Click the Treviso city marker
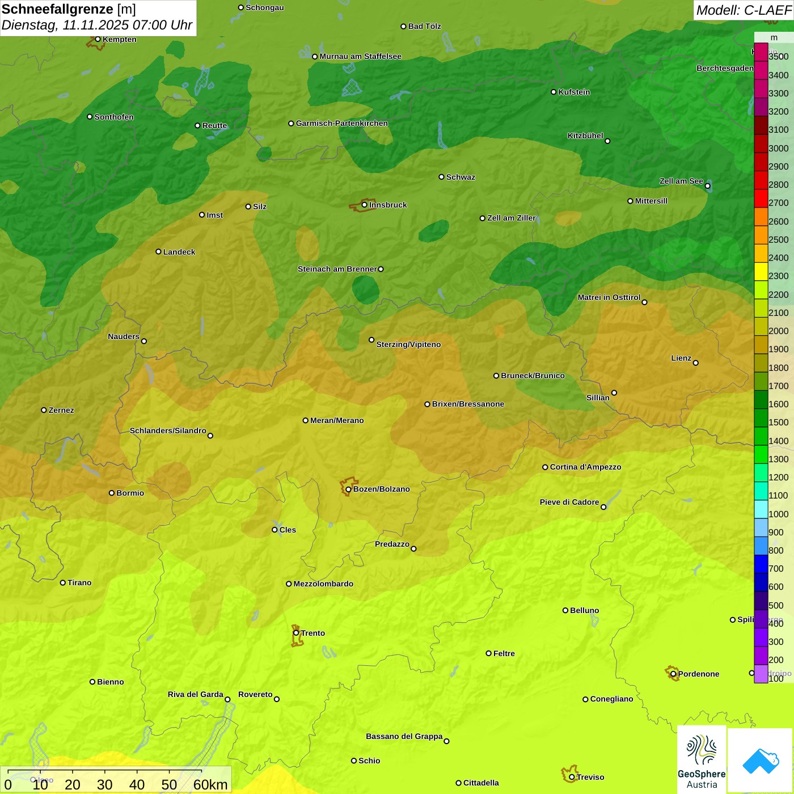Viewport: 794px width, 794px height. click(572, 777)
